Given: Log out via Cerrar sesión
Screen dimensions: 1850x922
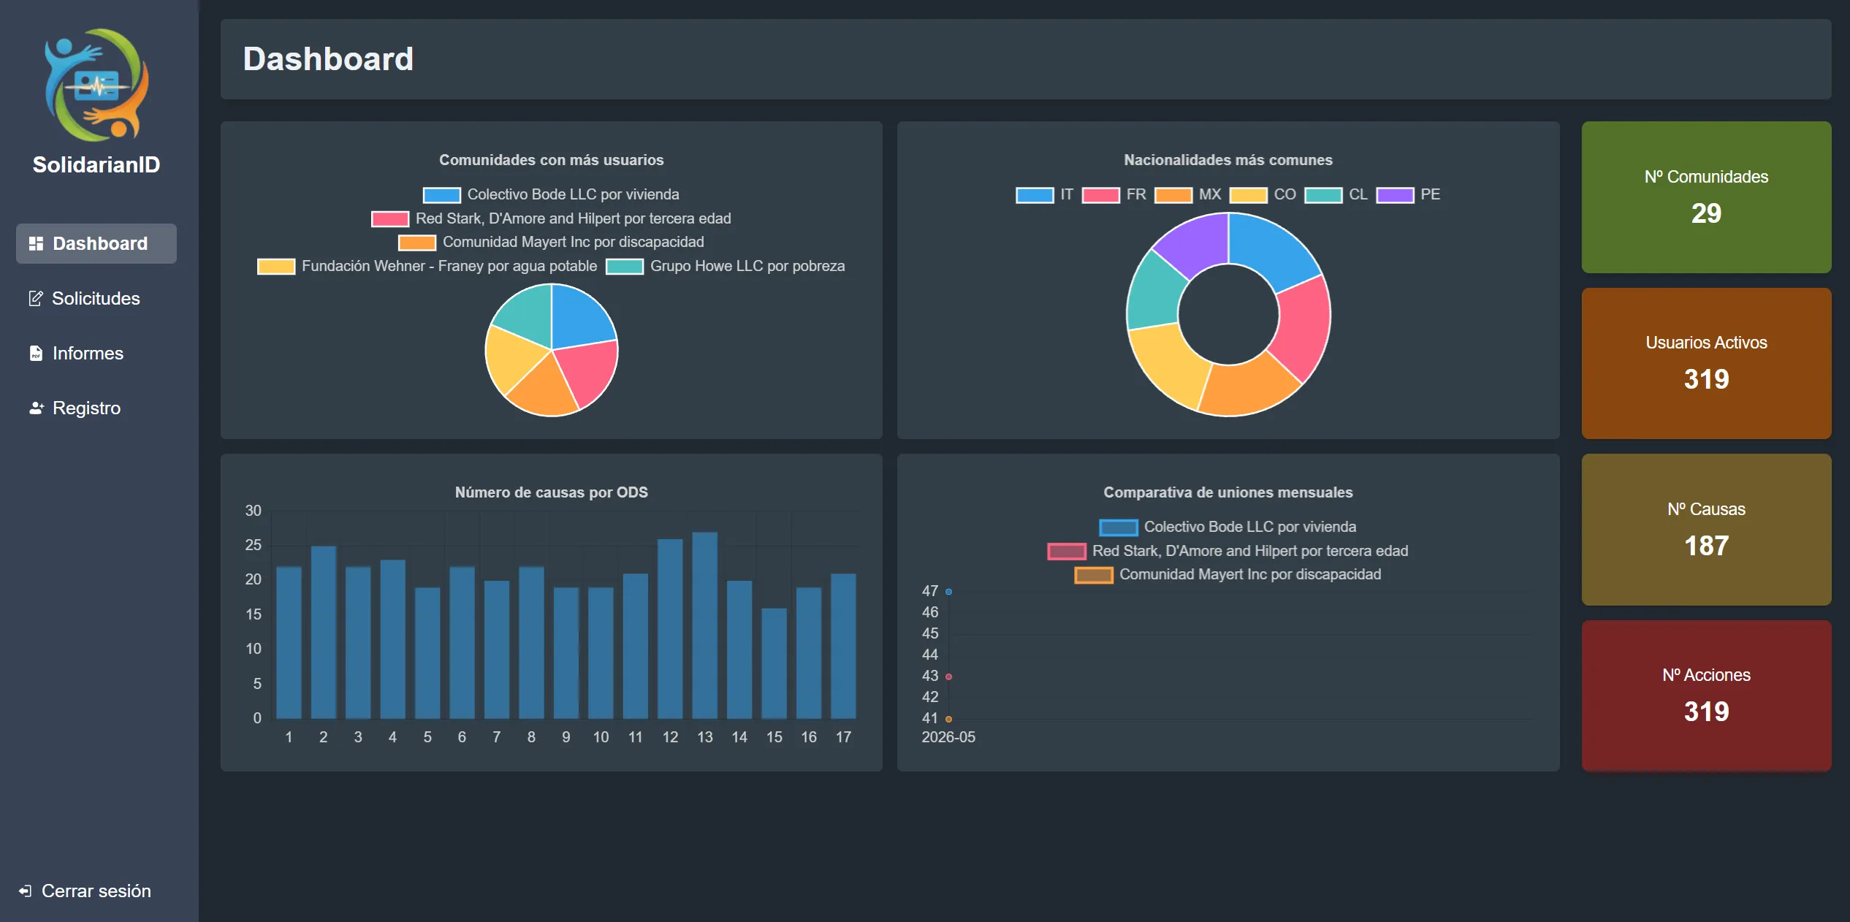Looking at the screenshot, I should click(x=85, y=891).
